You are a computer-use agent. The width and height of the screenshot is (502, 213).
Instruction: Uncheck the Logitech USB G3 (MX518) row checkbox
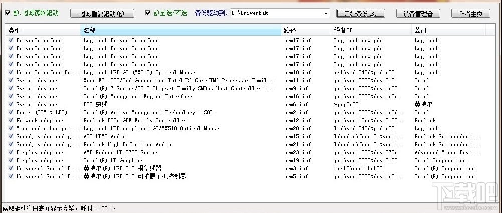pos(11,72)
